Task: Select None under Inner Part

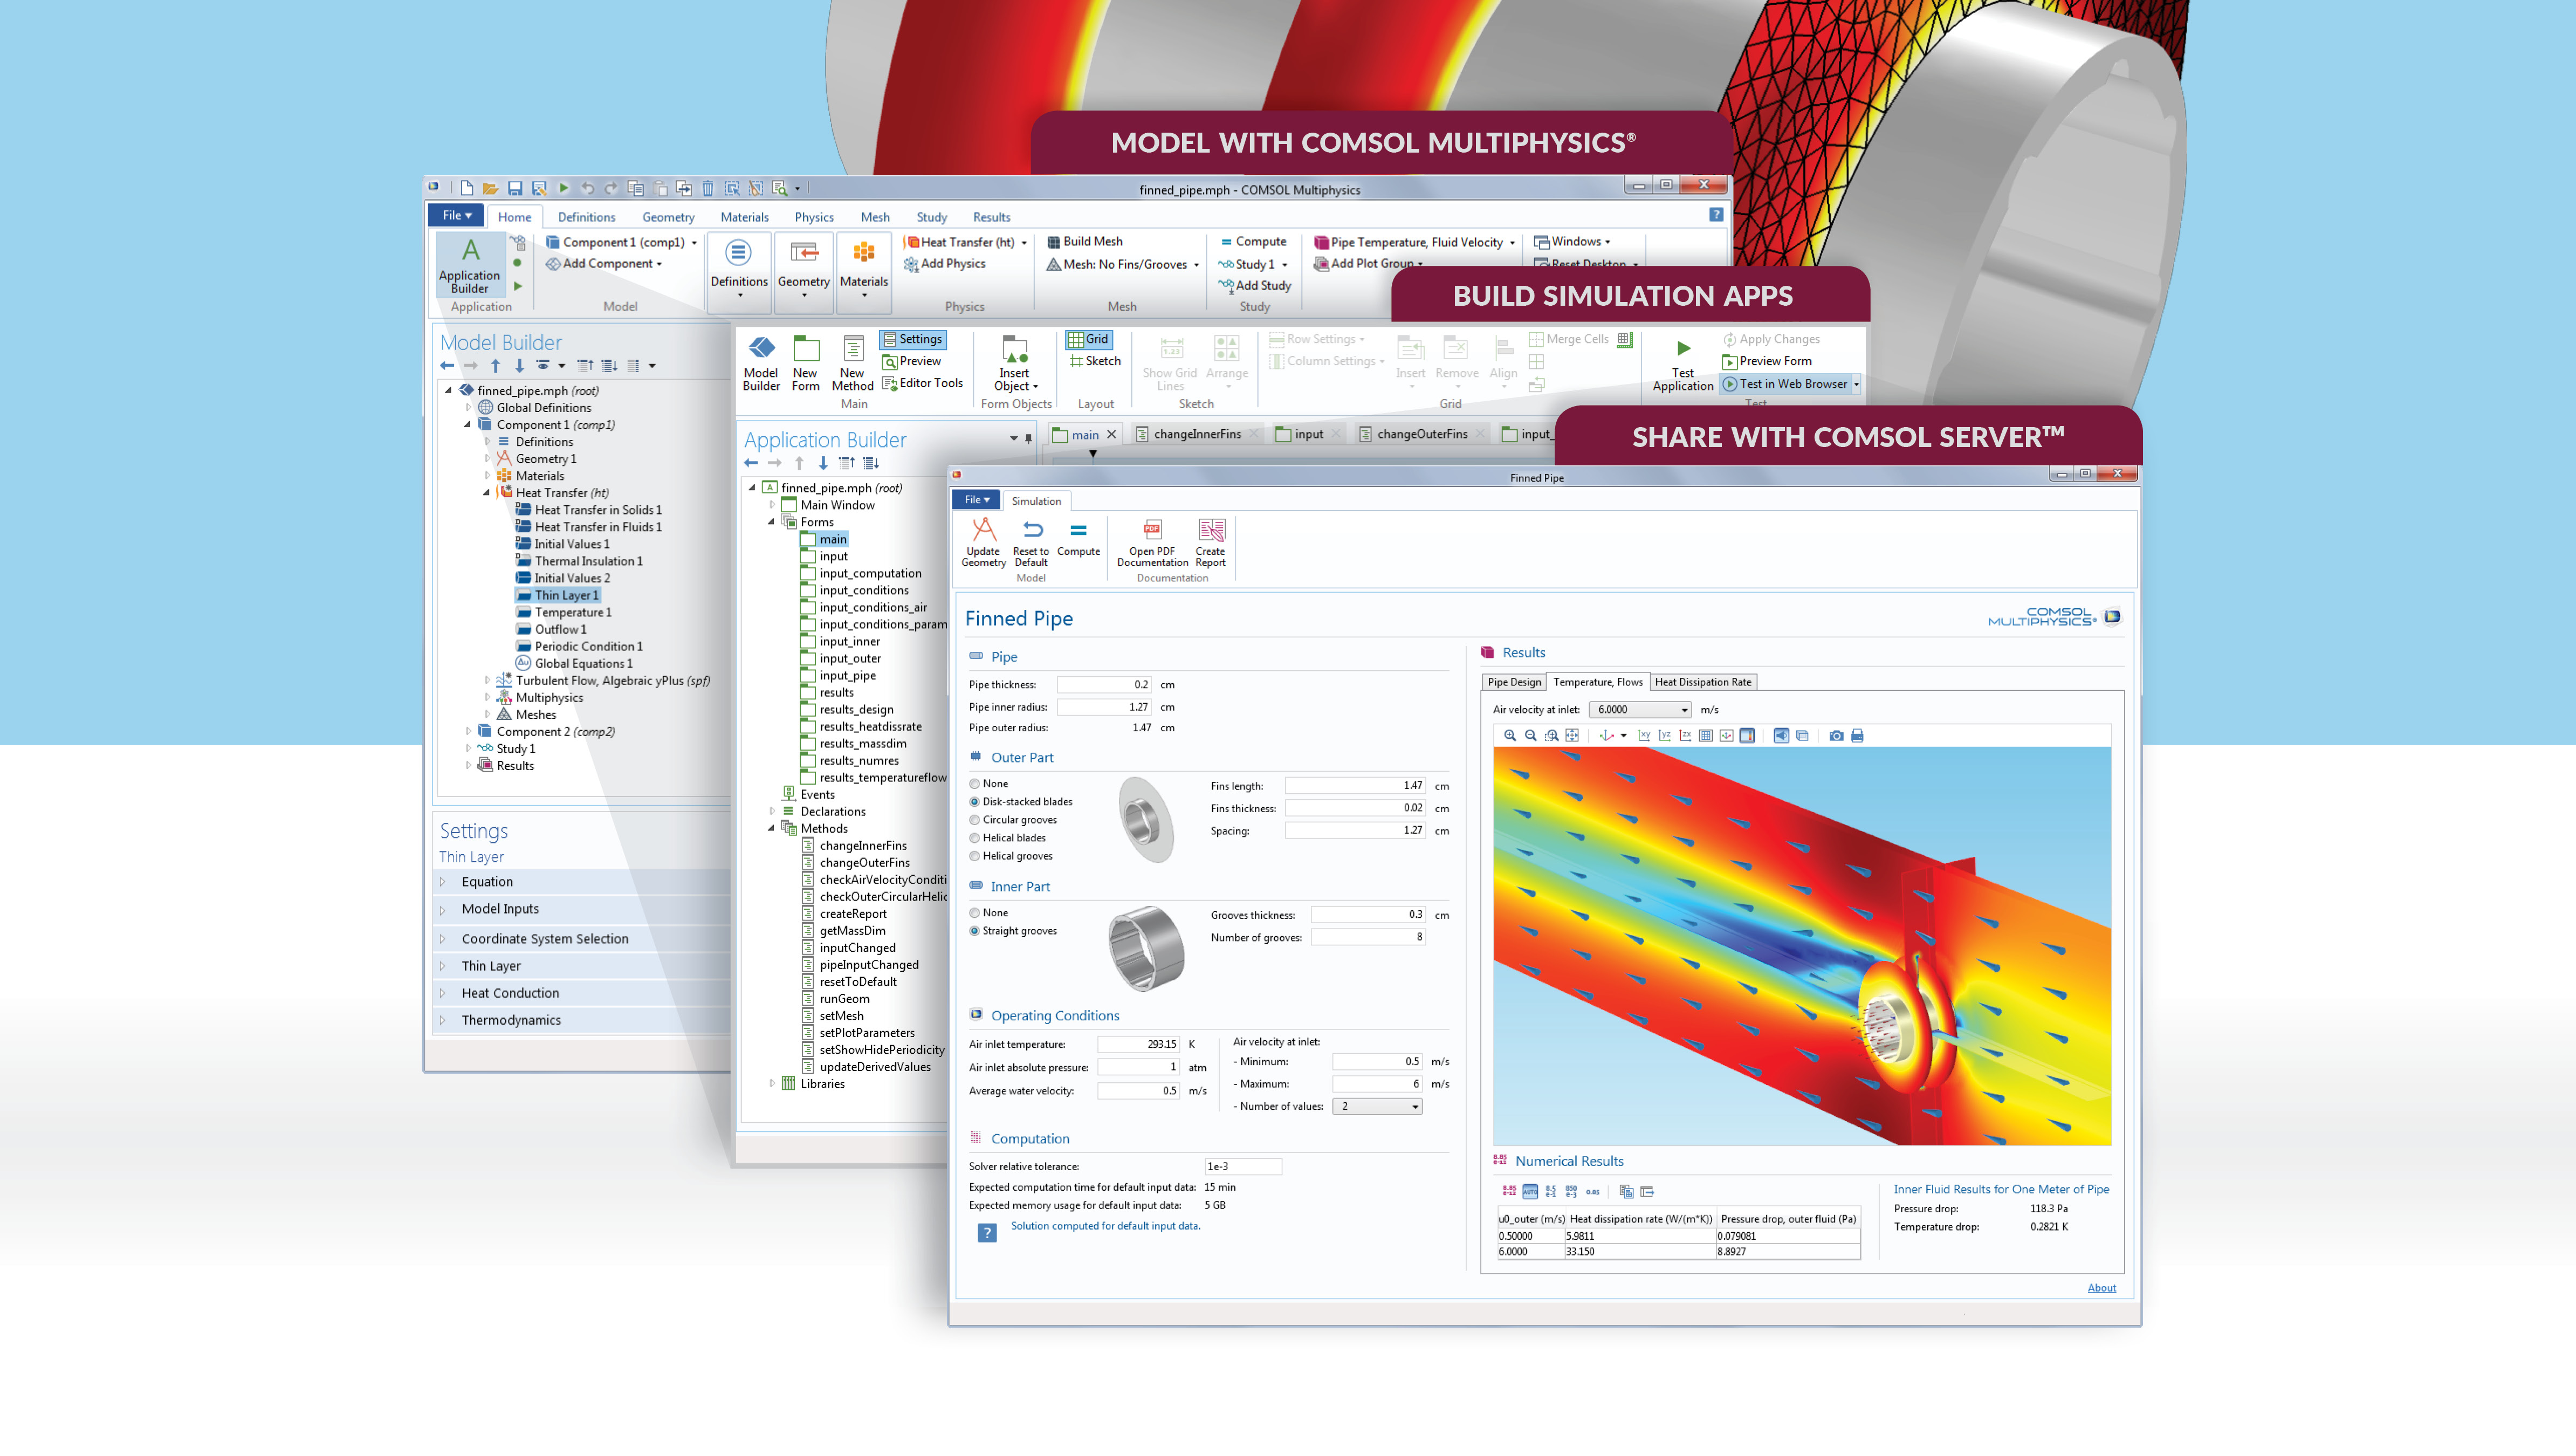Action: pyautogui.click(x=975, y=913)
